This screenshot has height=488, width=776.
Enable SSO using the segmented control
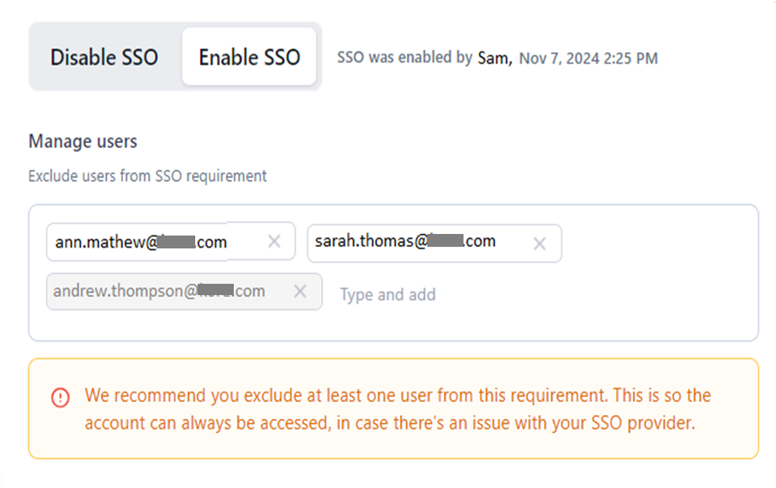(249, 57)
